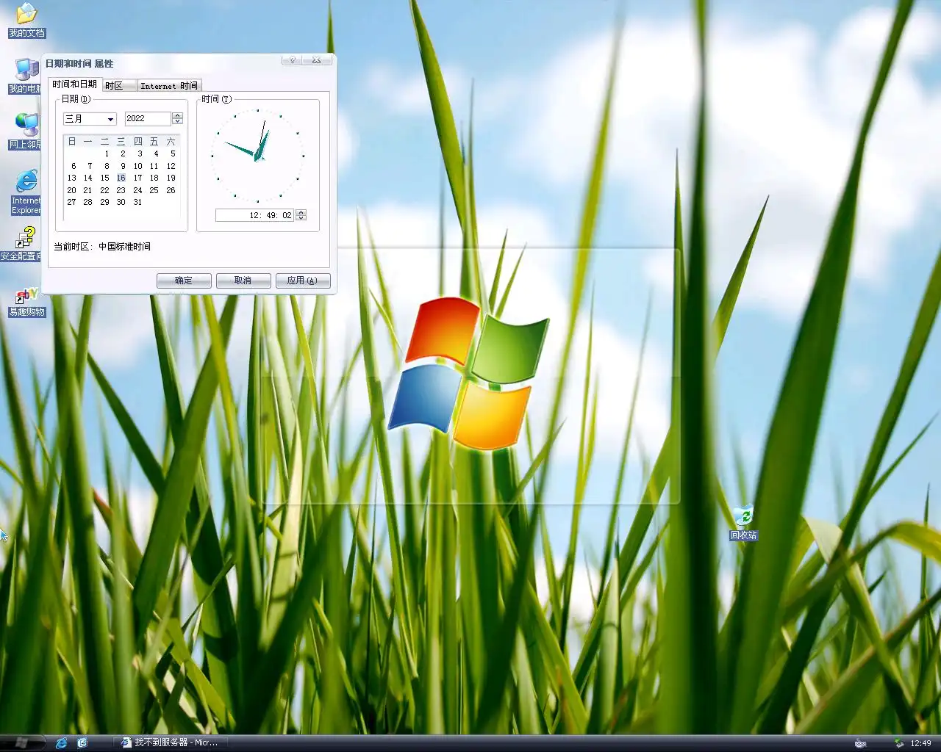The image size is (941, 752).
Task: Select day 5 in the calendar
Action: (173, 153)
